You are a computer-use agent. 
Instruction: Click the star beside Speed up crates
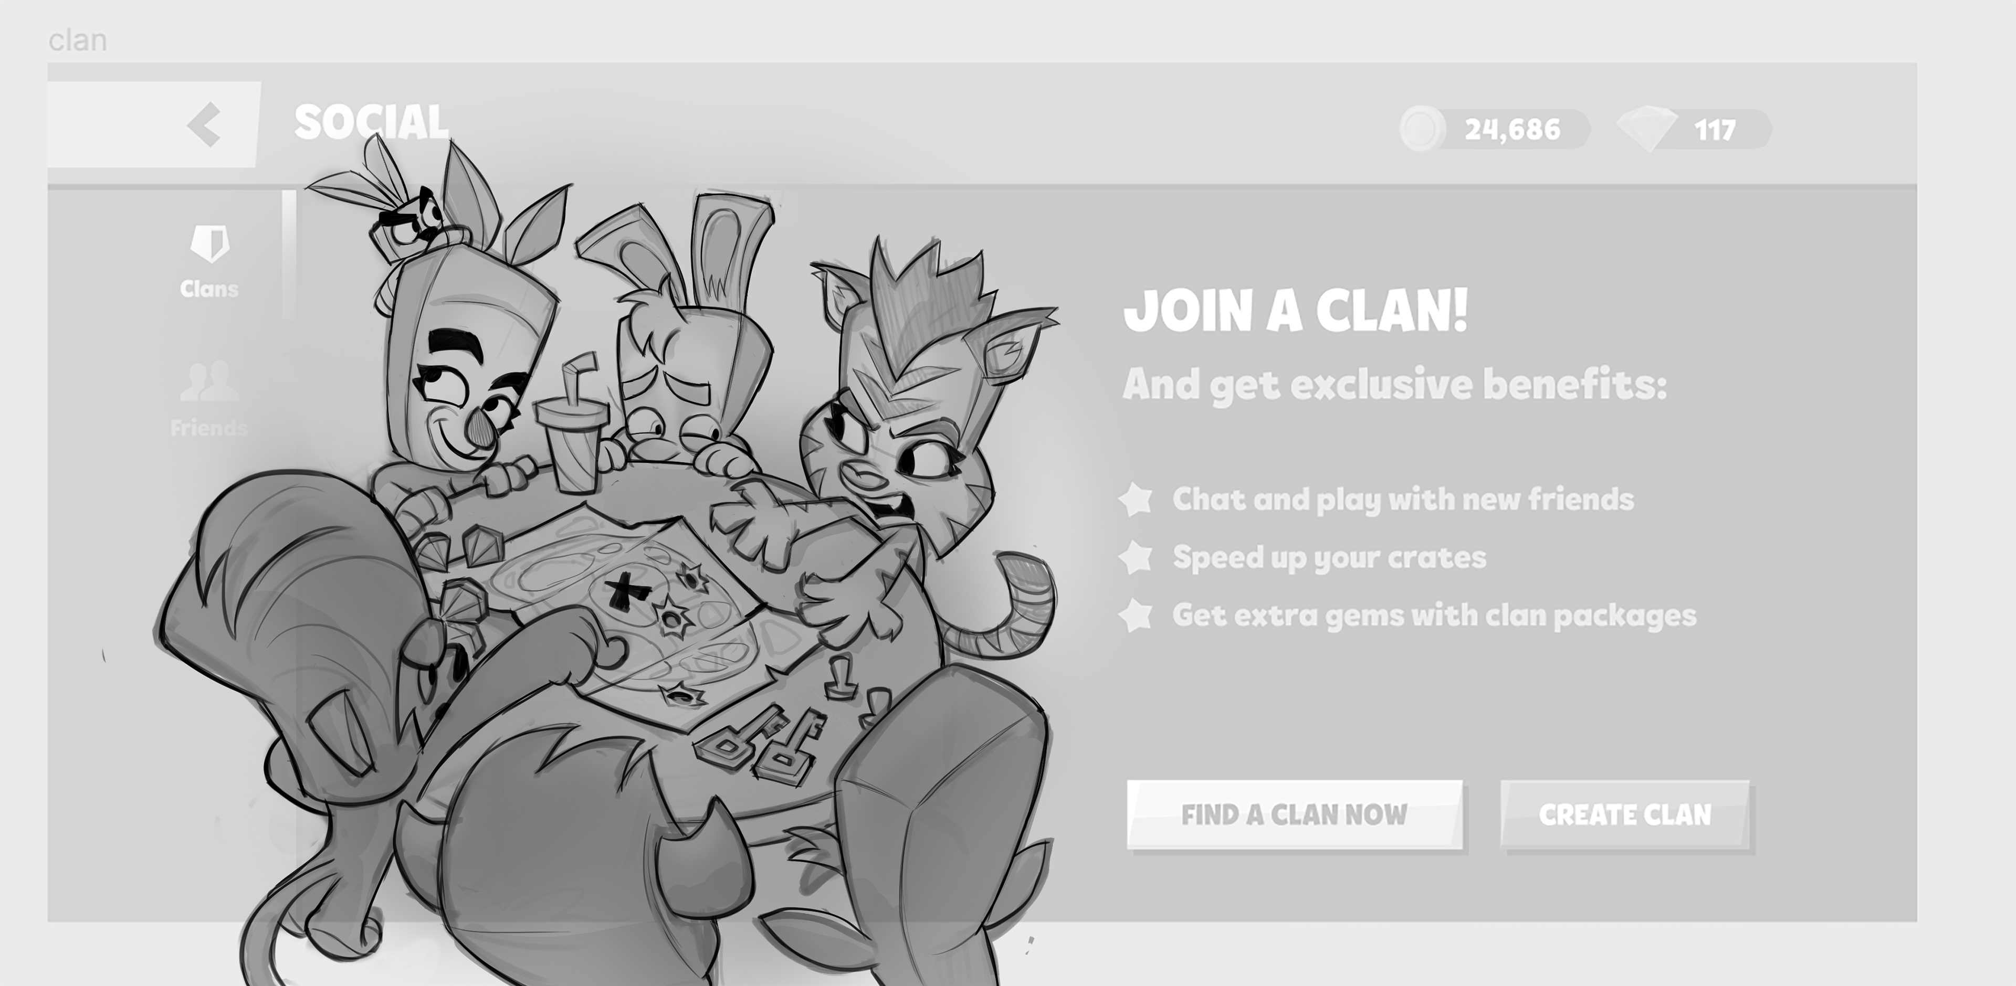1136,557
